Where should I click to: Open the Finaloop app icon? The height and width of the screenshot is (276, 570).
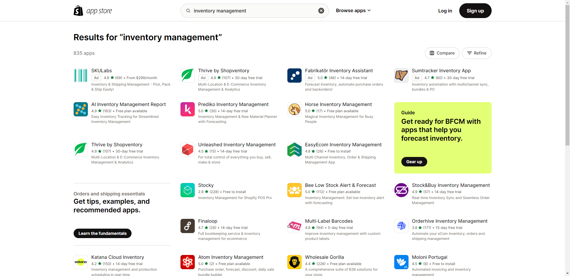click(x=188, y=226)
